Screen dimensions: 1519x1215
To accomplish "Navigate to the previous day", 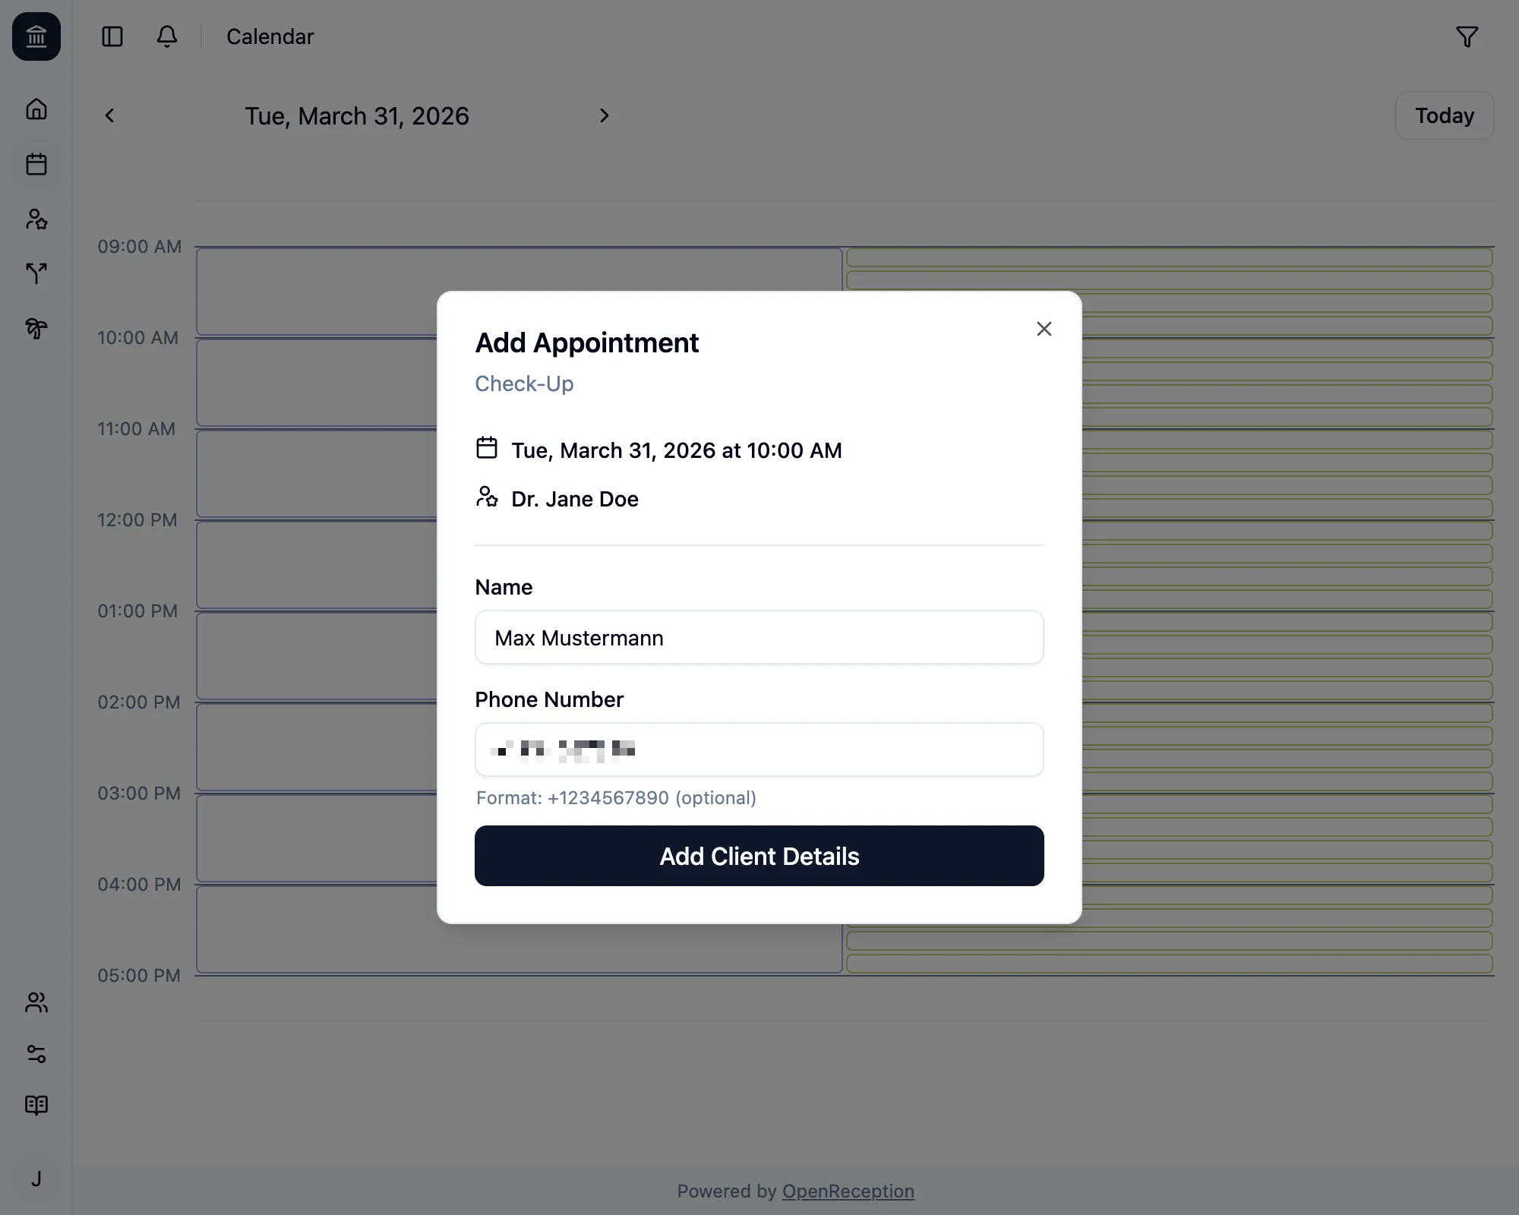I will pos(109,115).
